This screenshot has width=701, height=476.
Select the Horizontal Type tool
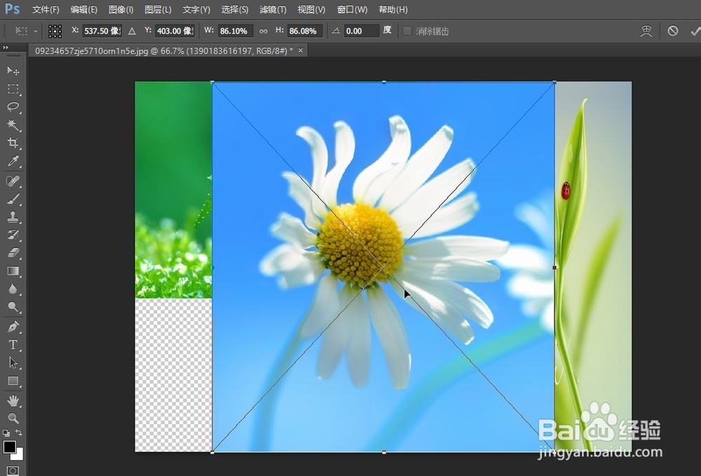[13, 344]
